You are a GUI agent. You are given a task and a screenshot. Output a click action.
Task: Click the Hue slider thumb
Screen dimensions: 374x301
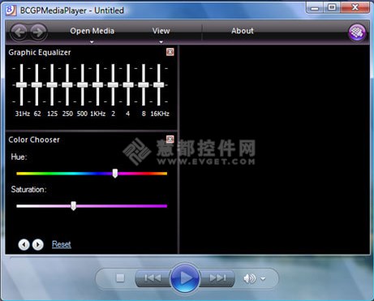click(x=115, y=174)
